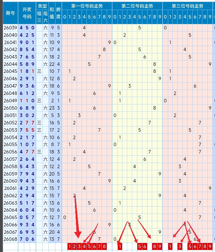Click issue number 26041

point(11,43)
